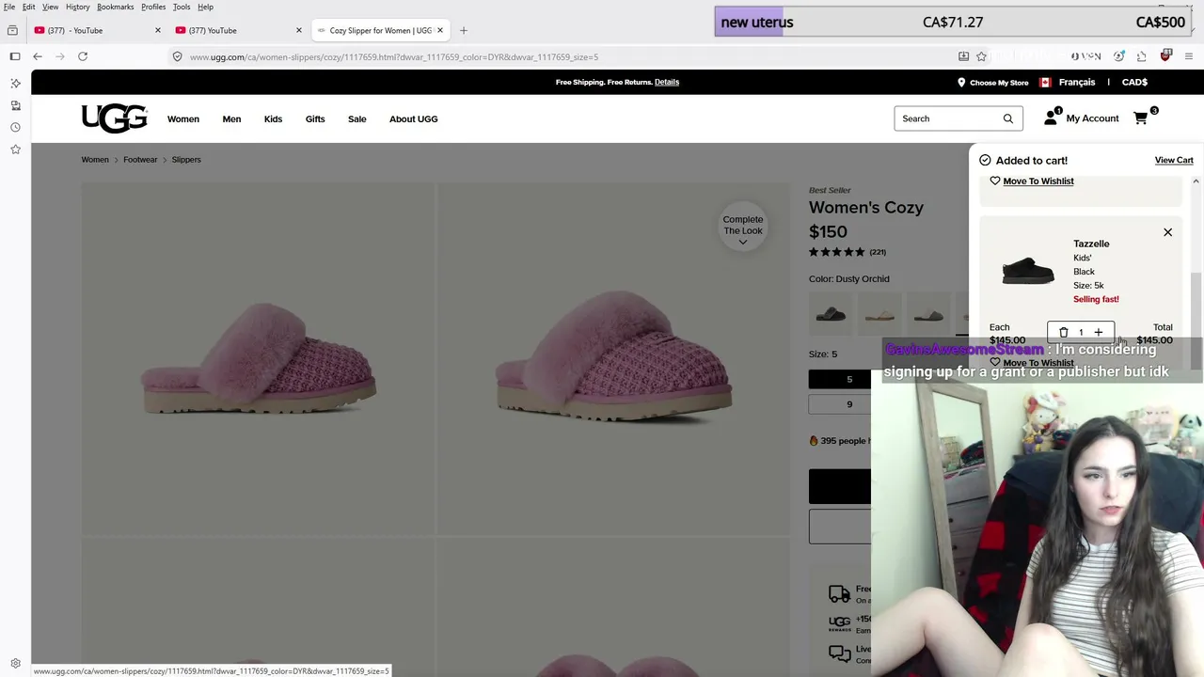Open the Tools menu
Viewport: 1204px width, 677px height.
click(x=182, y=7)
